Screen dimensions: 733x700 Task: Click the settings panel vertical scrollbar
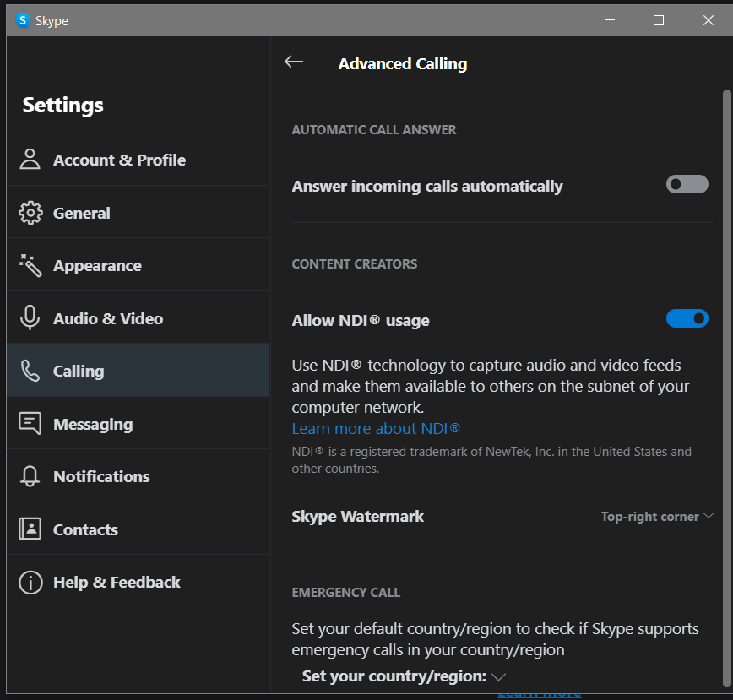(x=726, y=388)
